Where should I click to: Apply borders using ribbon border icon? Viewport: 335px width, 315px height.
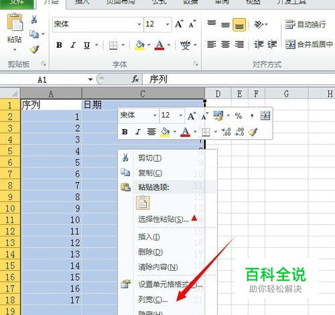pos(113,45)
